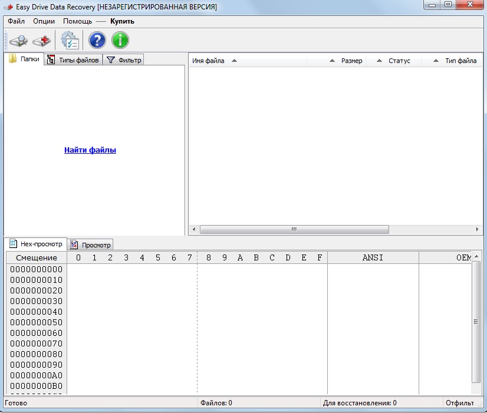
Task: Sort by Имя файла column header
Action: pyautogui.click(x=248, y=61)
